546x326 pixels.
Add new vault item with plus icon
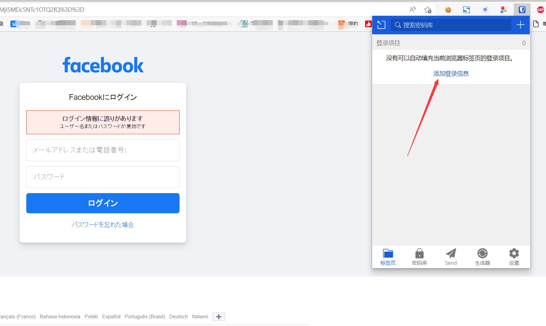(x=520, y=25)
